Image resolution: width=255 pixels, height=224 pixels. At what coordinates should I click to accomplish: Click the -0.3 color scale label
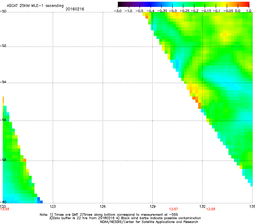click(x=173, y=11)
